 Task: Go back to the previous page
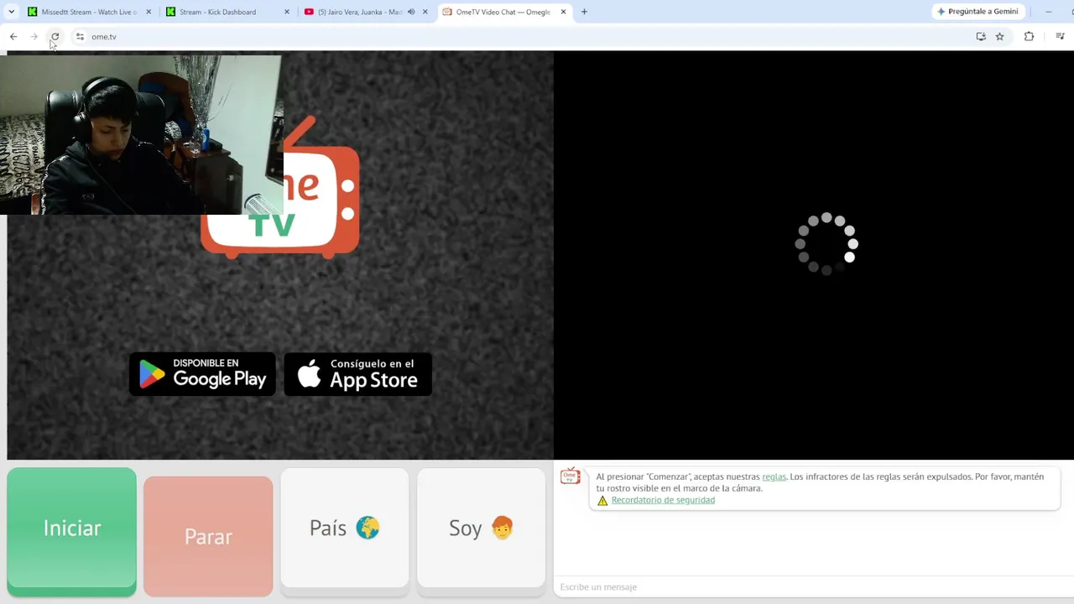pos(13,37)
